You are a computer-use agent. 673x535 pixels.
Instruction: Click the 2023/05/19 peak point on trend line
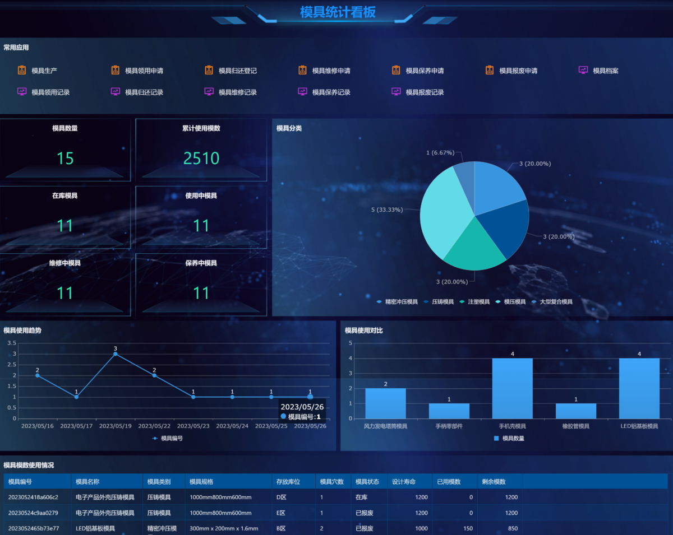click(x=116, y=353)
